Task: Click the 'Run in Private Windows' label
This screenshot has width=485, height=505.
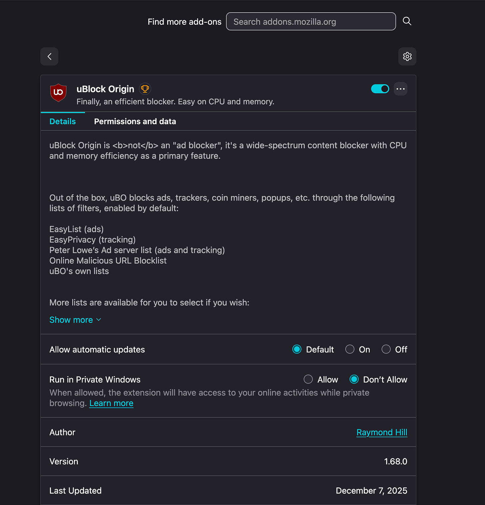Action: tap(95, 379)
